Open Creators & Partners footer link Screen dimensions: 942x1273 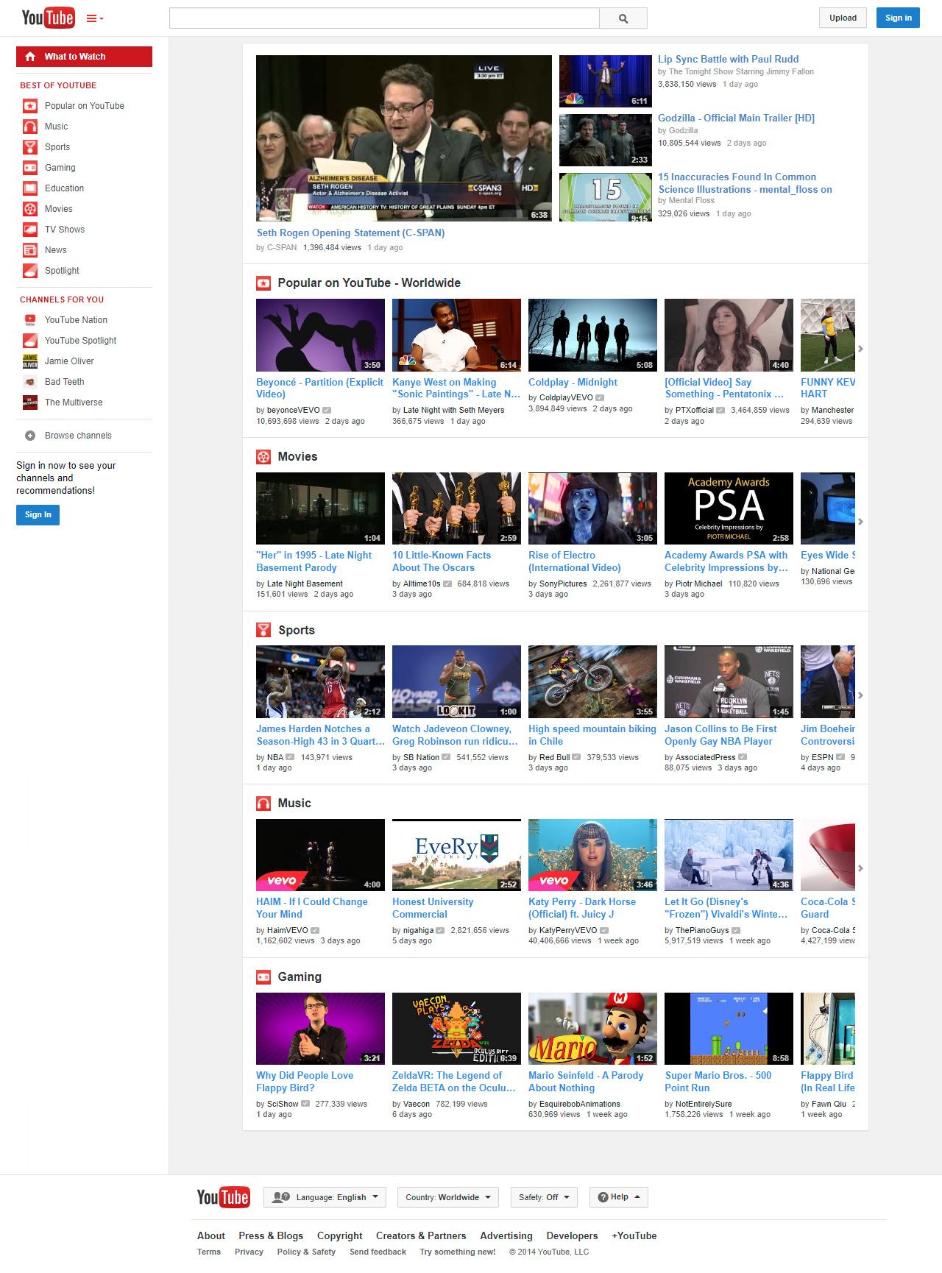(421, 1236)
